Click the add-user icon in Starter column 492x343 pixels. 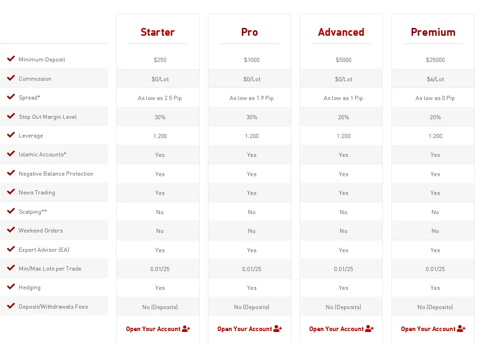pos(186,329)
